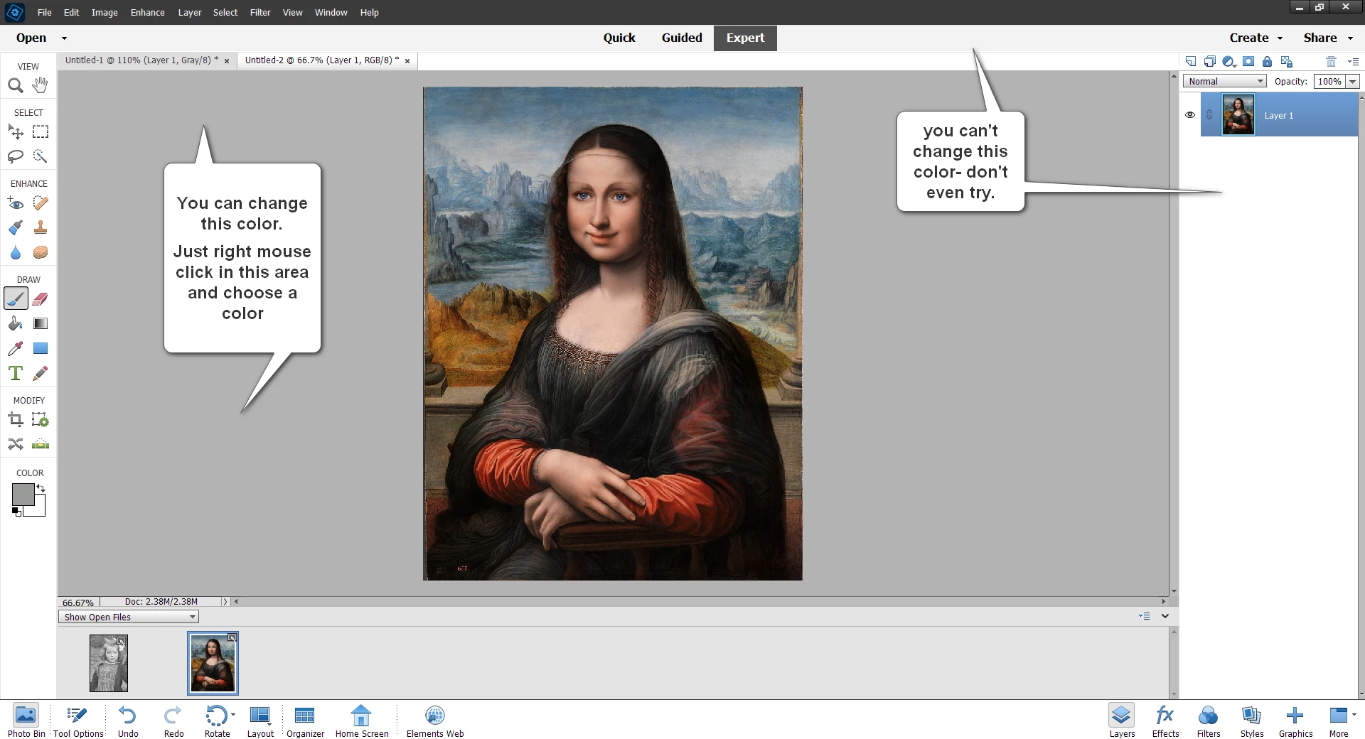Open the Effects panel
Screen dimensions: 1365x739
[1165, 721]
